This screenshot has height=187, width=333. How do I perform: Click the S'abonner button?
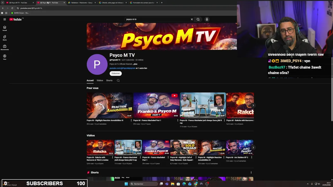116,73
